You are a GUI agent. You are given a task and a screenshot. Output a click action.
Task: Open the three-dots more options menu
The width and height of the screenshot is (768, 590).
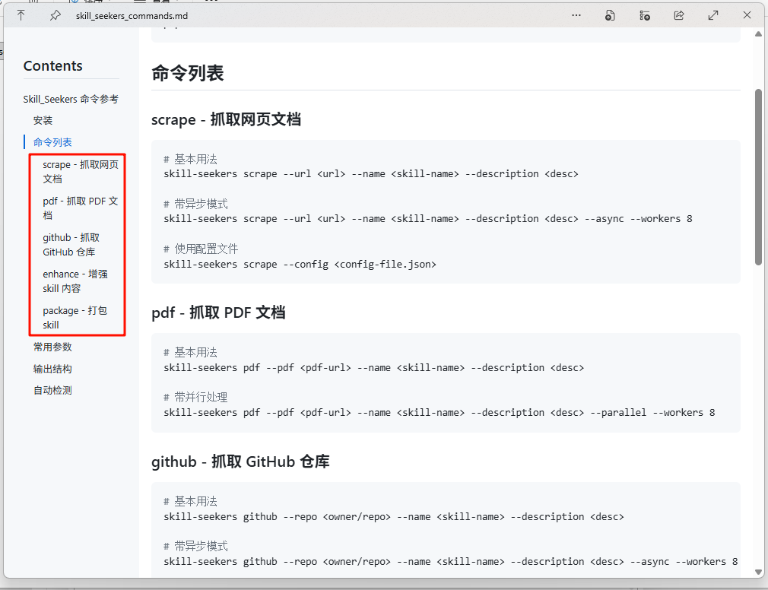576,15
